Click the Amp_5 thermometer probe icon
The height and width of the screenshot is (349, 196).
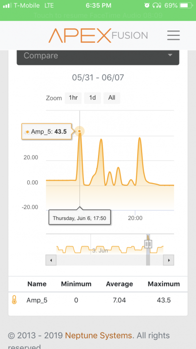pyautogui.click(x=14, y=300)
